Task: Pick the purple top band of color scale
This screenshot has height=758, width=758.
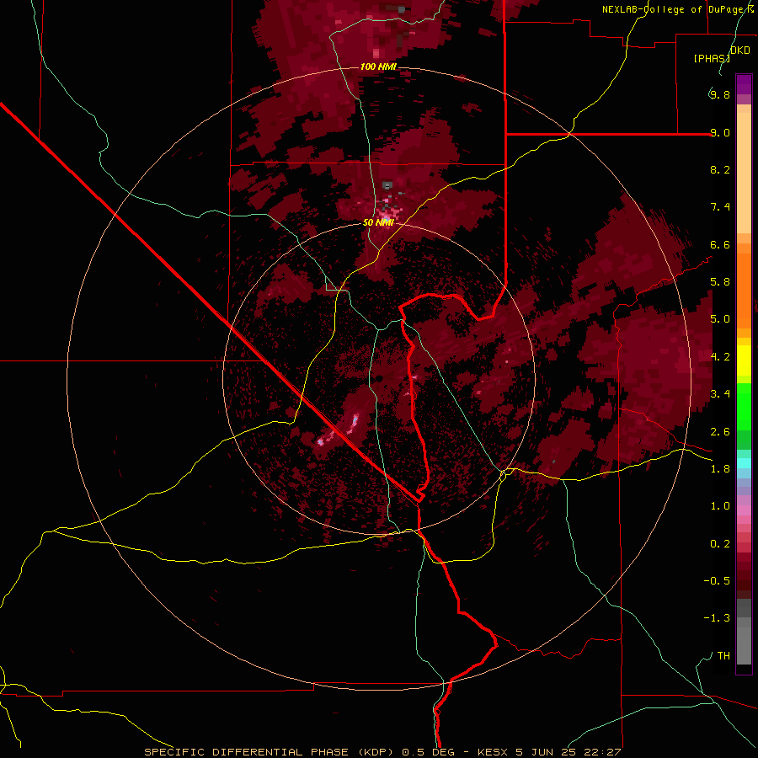Action: pos(744,84)
